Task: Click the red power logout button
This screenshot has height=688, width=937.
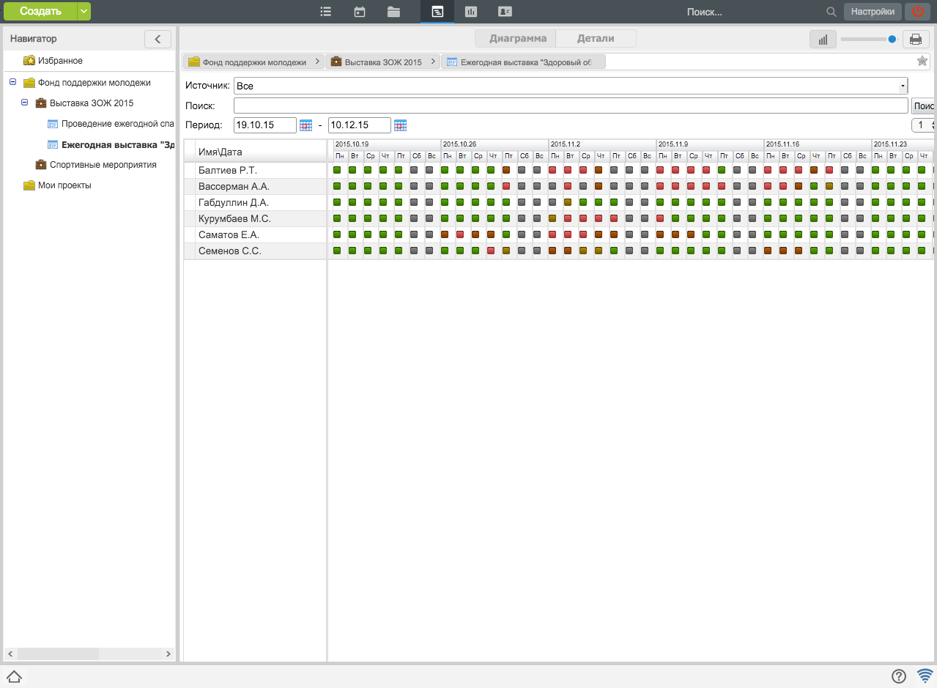Action: pos(917,12)
